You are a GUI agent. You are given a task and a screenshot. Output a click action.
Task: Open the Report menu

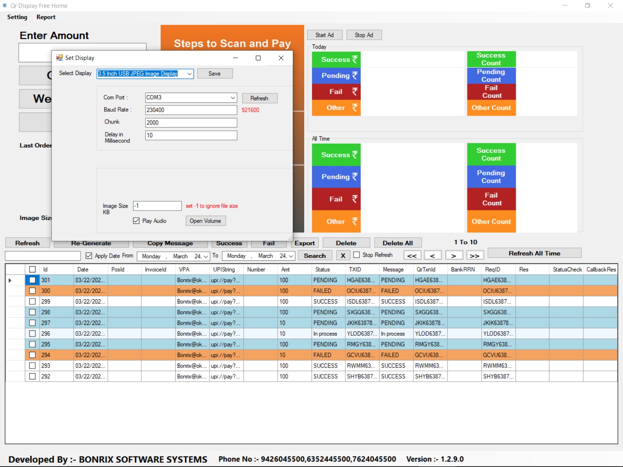click(x=46, y=17)
